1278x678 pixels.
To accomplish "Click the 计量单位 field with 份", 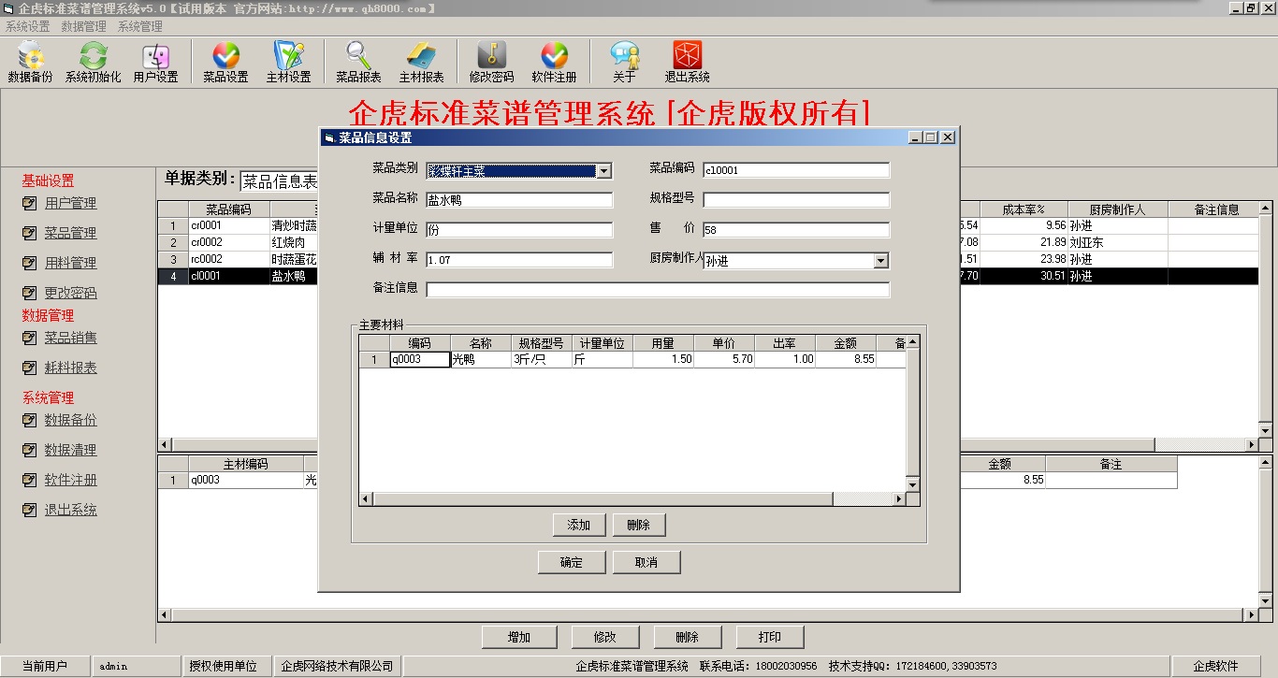I will (x=519, y=230).
